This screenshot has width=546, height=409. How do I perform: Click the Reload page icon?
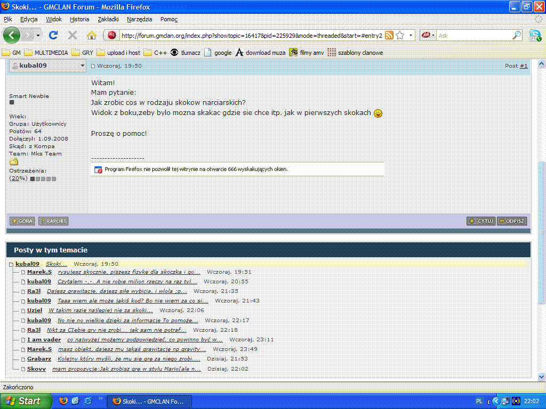[53, 35]
